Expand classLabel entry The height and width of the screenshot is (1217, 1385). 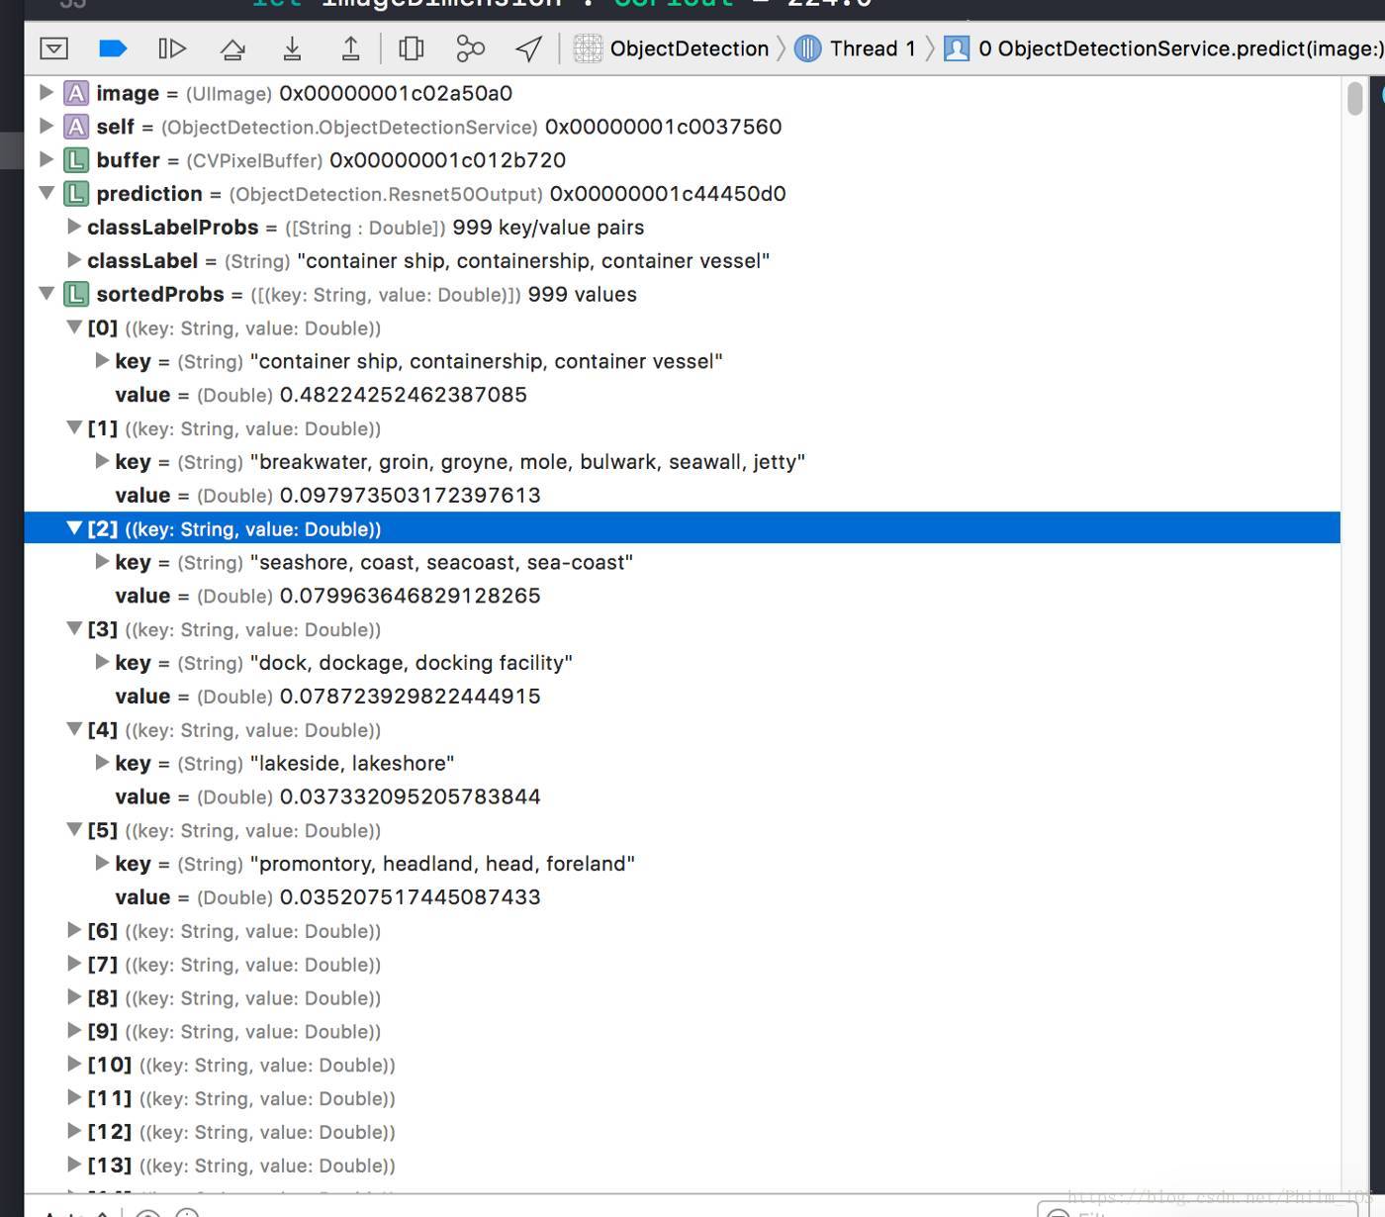point(73,260)
